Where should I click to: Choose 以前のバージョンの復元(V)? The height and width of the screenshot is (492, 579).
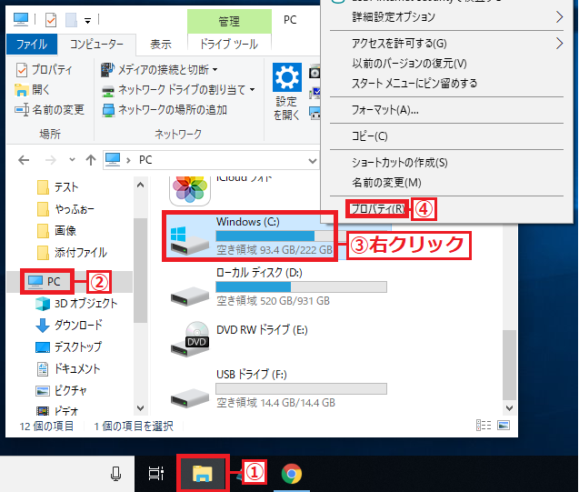click(447, 64)
